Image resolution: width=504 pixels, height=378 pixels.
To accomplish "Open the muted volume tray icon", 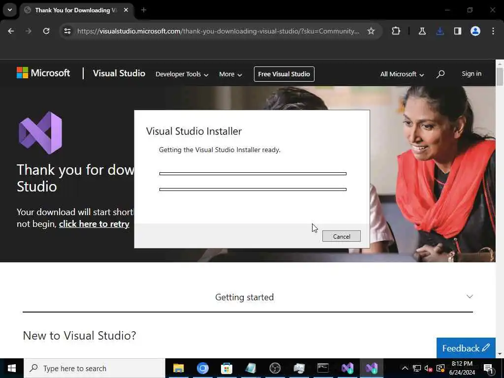I will 428,368.
